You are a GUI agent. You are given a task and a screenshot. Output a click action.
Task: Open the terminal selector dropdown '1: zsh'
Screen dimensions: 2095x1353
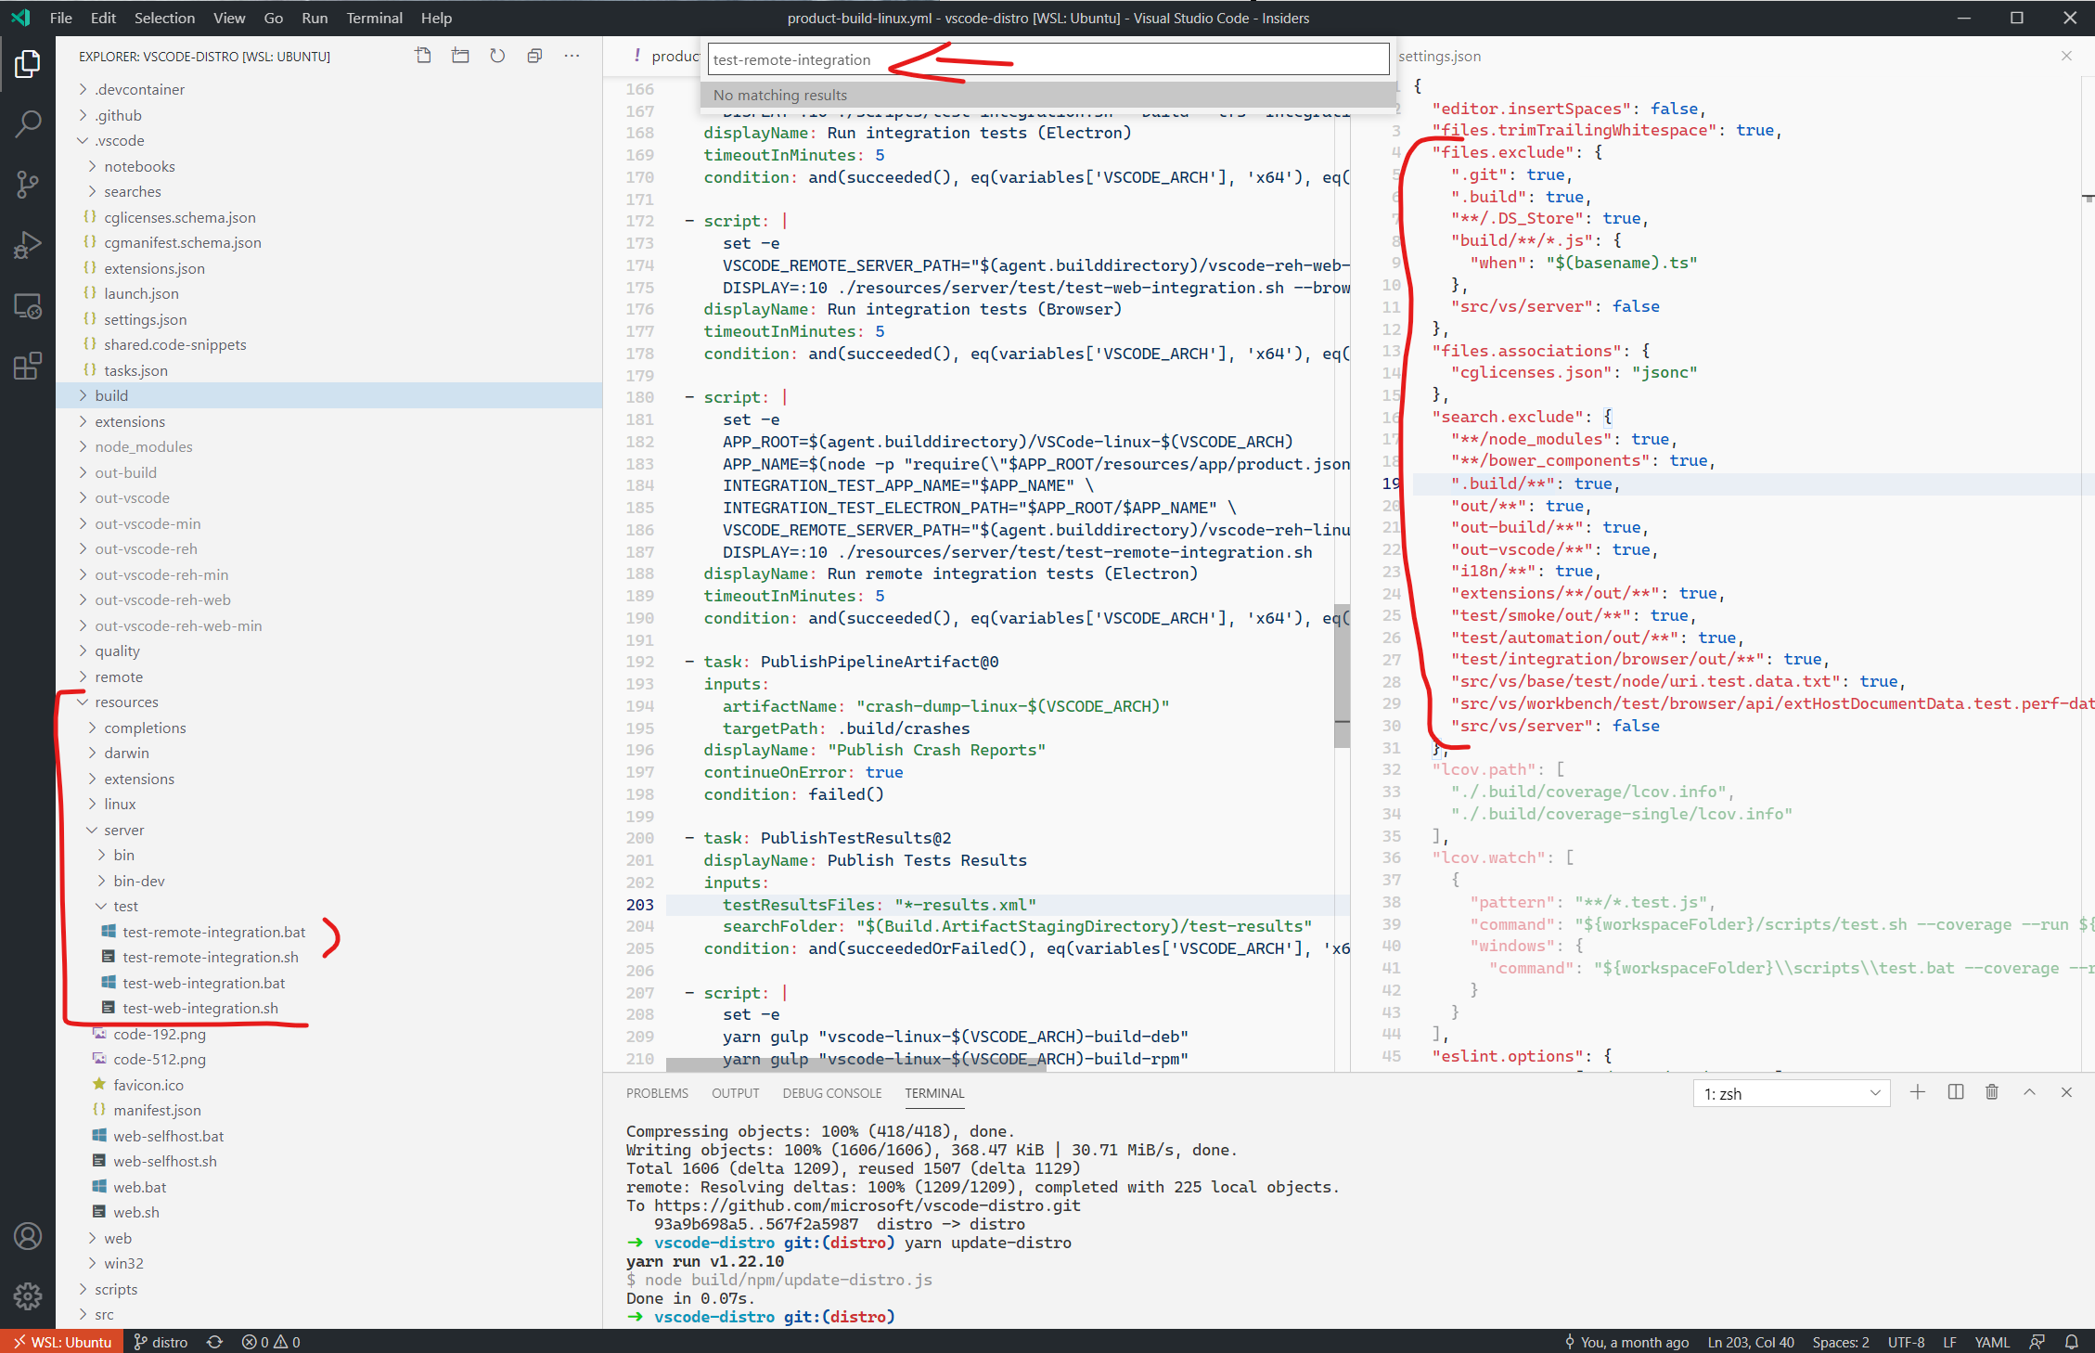(x=1792, y=1093)
